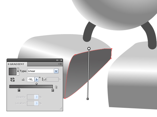Click the gradient annotator circle start point
The image size is (157, 117).
pyautogui.click(x=89, y=49)
